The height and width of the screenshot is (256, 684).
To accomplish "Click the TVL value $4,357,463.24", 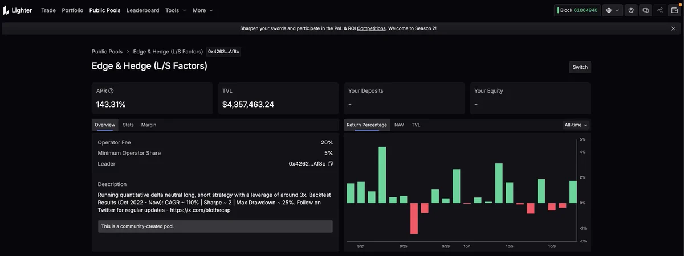I will 248,105.
